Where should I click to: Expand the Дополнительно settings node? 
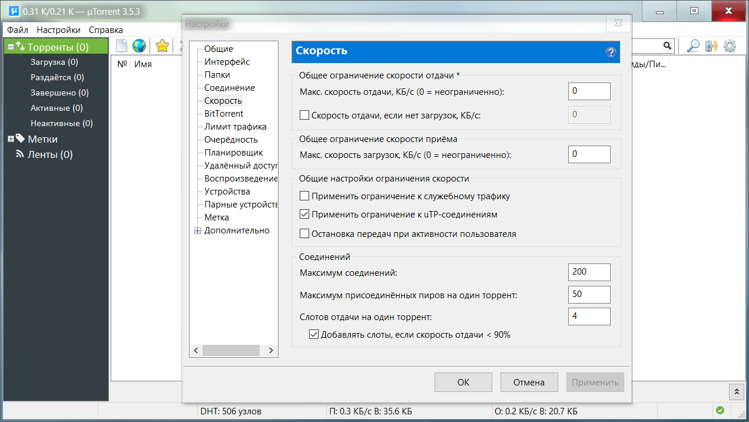click(x=198, y=230)
